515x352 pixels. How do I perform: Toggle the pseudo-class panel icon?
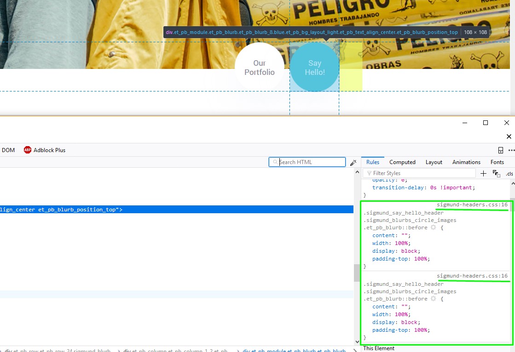(496, 173)
